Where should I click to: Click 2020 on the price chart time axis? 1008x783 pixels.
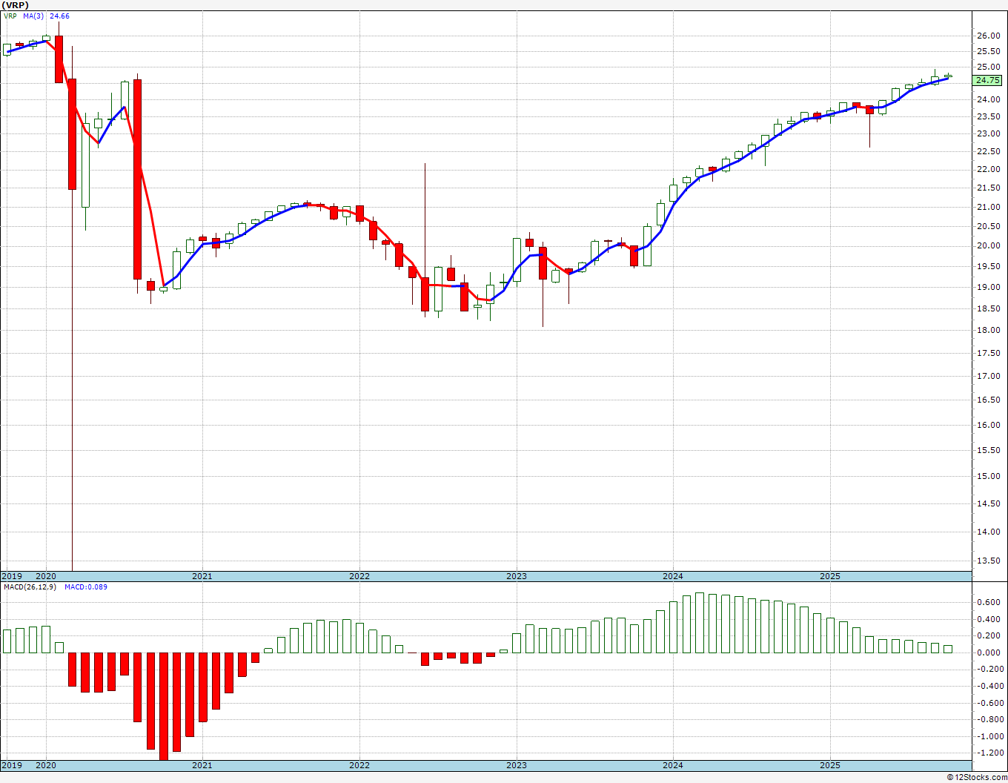coord(46,576)
